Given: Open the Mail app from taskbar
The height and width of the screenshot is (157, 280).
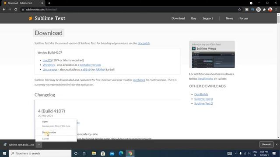Looking at the screenshot, I should pyautogui.click(x=112, y=153).
